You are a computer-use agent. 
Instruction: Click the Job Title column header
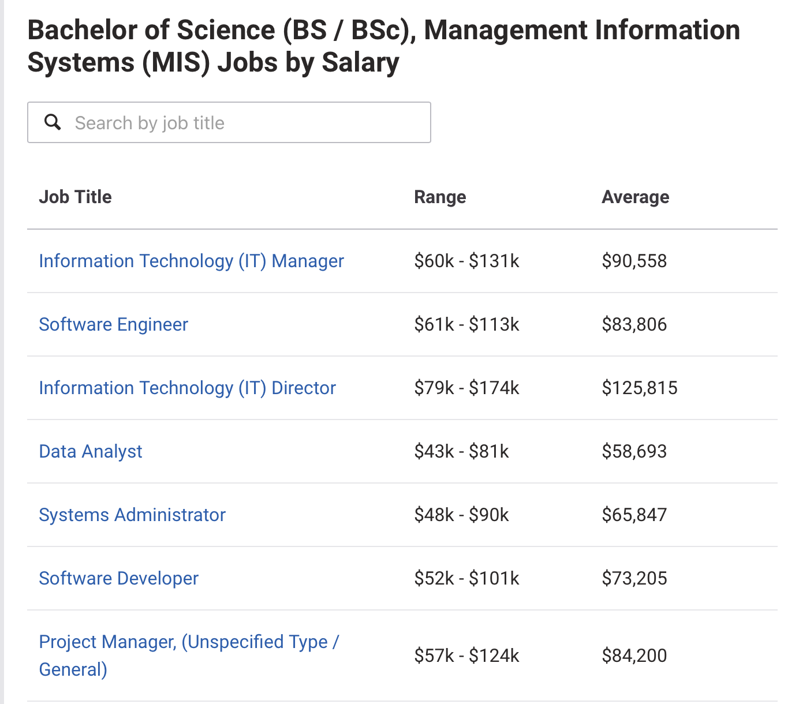pos(75,197)
